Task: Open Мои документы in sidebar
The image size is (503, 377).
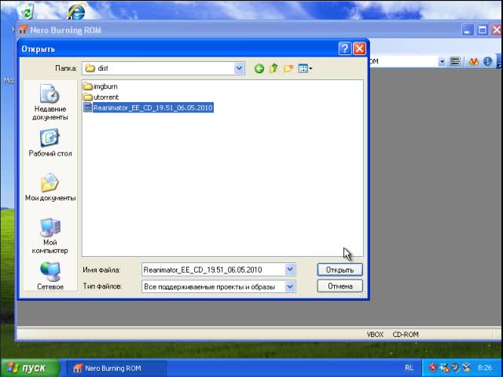Action: (x=50, y=188)
